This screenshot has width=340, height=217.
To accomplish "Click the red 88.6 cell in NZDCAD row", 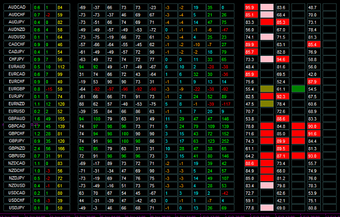I will pyautogui.click(x=251, y=163).
